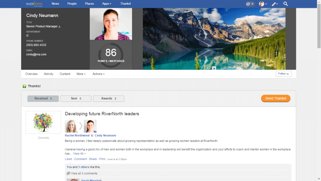Click the green Thanks! section icon
The height and width of the screenshot is (181, 321).
24,86
